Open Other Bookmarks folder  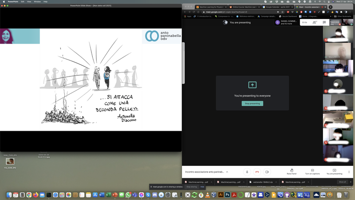[x=343, y=16]
